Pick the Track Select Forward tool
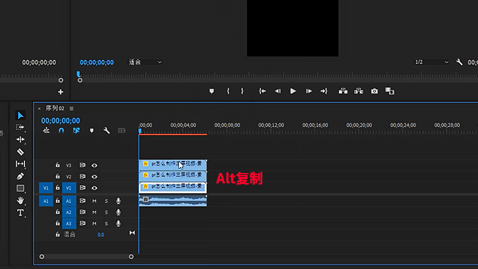The image size is (478, 269). click(x=20, y=127)
